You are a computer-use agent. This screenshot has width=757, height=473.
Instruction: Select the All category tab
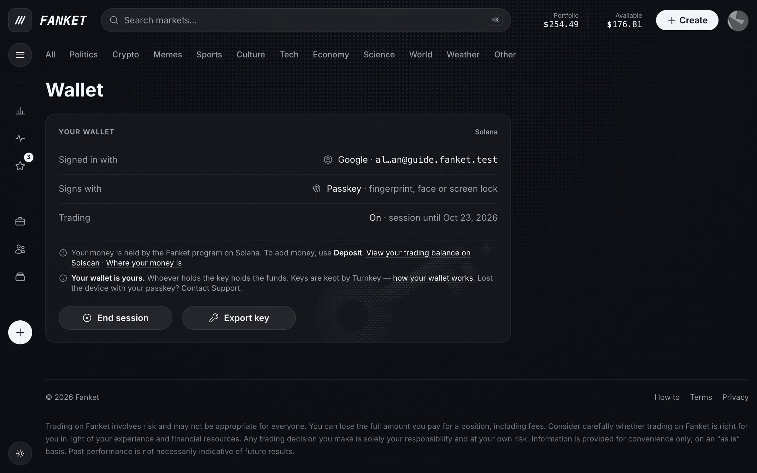50,55
